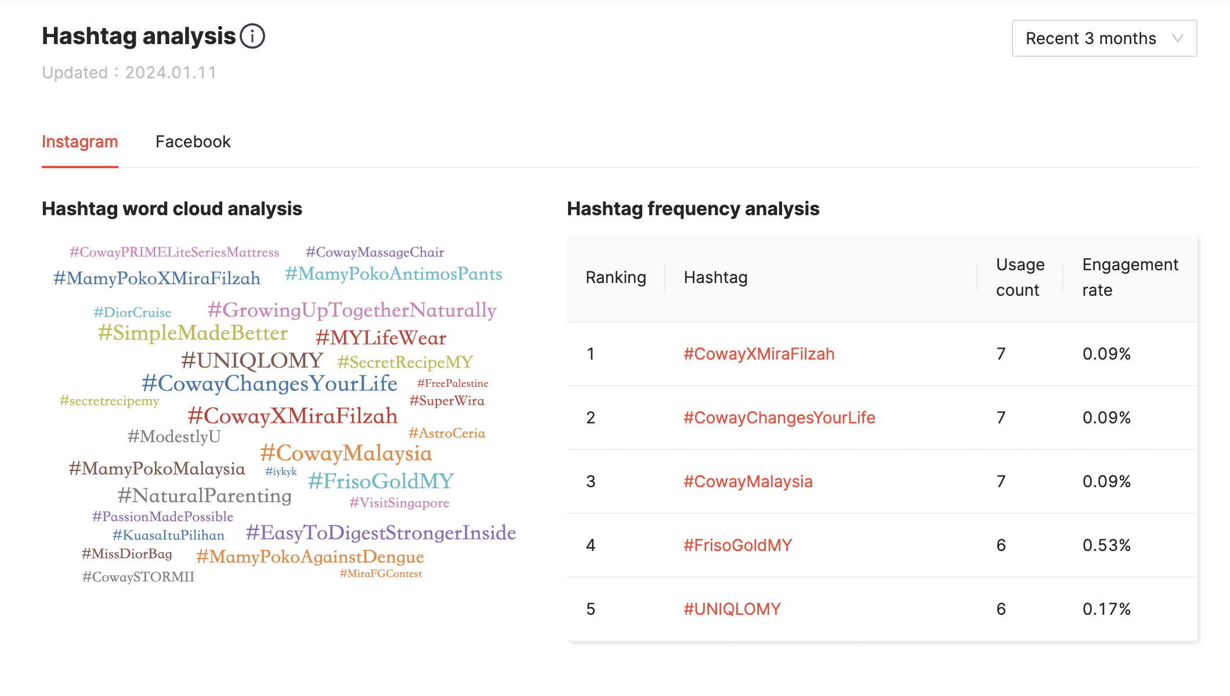Select #MamyPokoXMiraFilzah in the word cloud
Screen dimensions: 1230x696
click(157, 278)
